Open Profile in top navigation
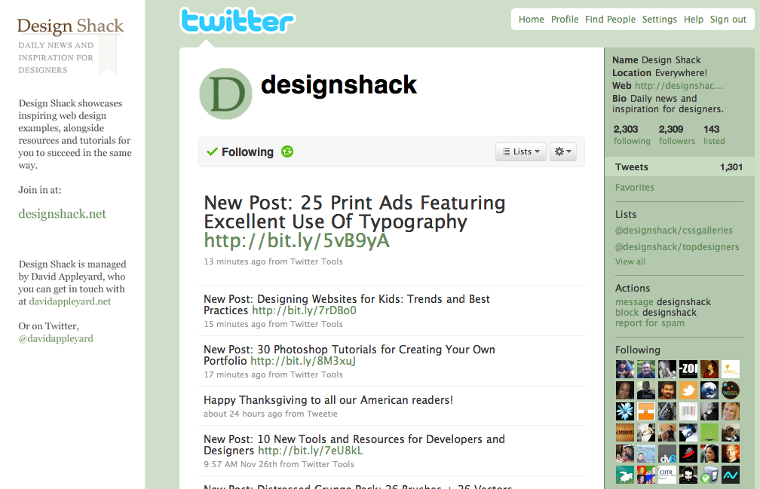This screenshot has width=760, height=489. (x=565, y=20)
